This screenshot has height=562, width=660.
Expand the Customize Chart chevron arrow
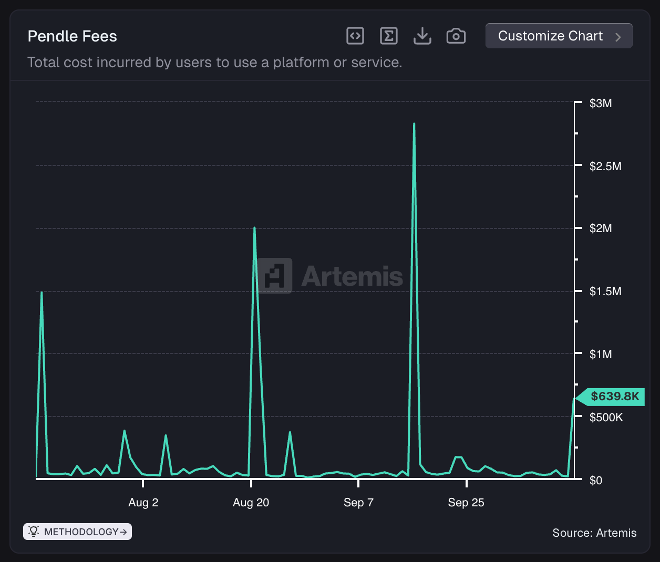618,37
